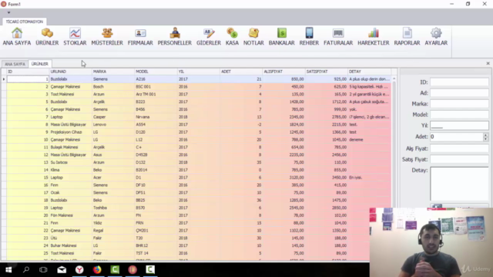Select the TİCARİ OTOMASYON ribbon tab

pos(25,22)
